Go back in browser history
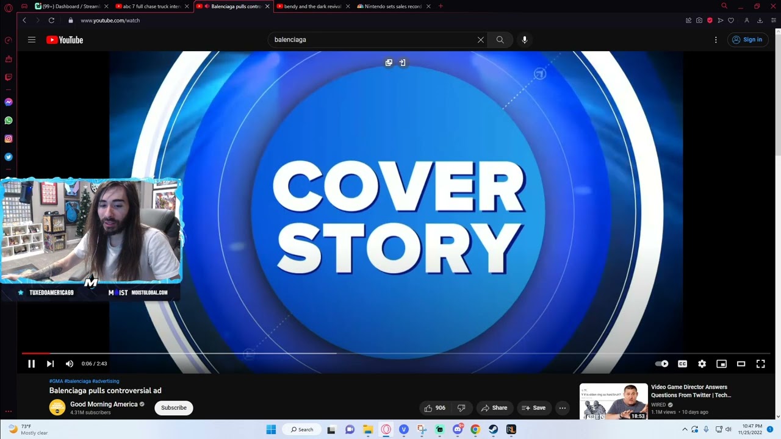Screen dimensions: 781x439 click(24, 20)
